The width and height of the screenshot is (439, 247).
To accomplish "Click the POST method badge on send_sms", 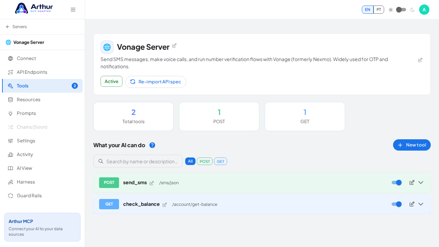I will pyautogui.click(x=109, y=183).
